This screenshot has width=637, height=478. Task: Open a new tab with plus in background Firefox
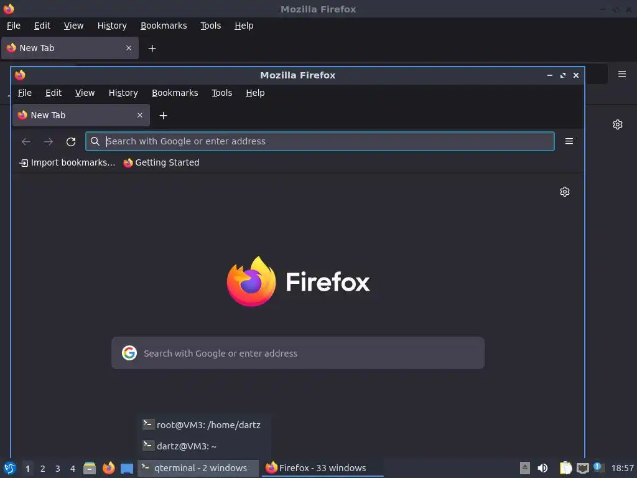[x=152, y=49]
